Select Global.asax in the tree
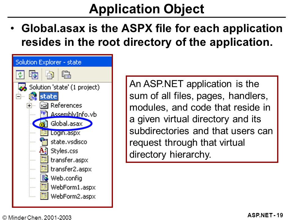Viewport: 293px width, 220px height. [x=67, y=124]
